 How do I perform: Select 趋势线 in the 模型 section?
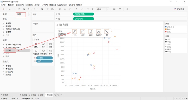(8, 50)
